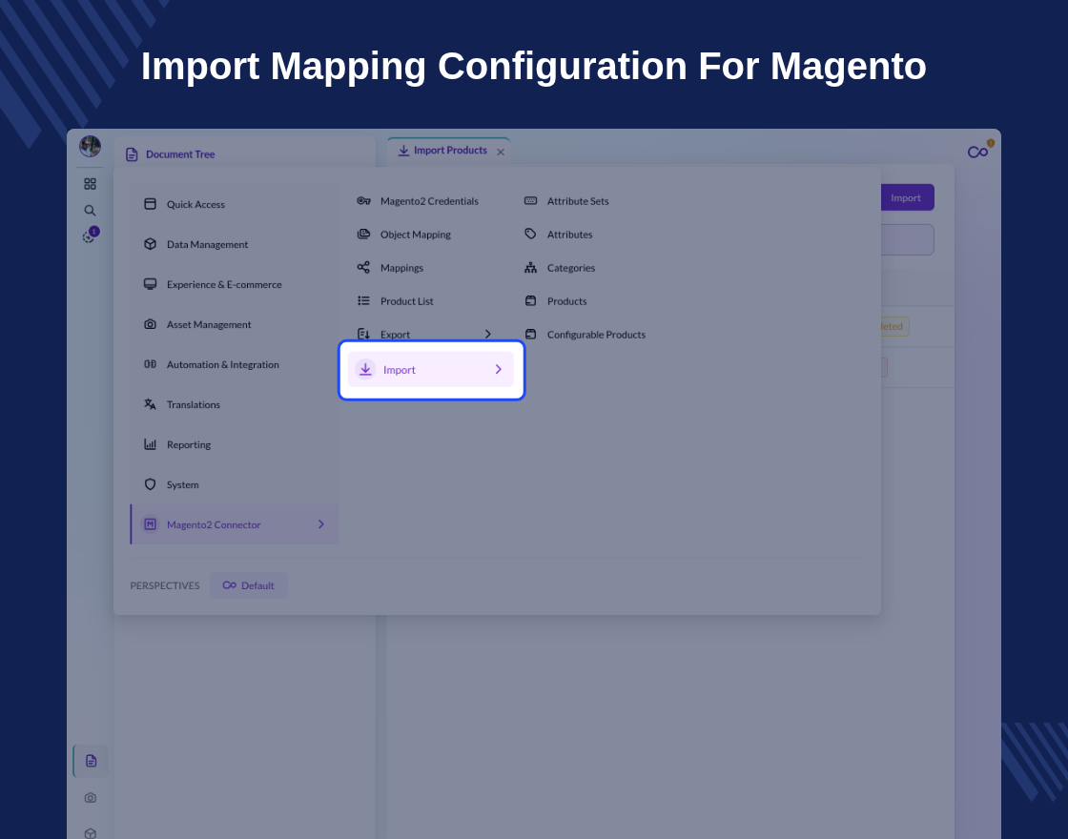The image size is (1068, 839).
Task: Click the user avatar in the sidebar
Action: point(90,146)
